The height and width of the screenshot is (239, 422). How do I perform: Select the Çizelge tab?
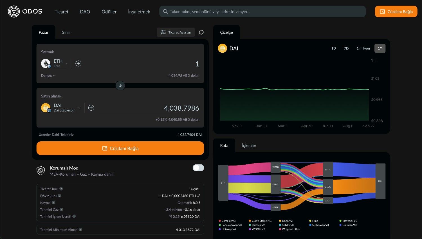pos(226,32)
